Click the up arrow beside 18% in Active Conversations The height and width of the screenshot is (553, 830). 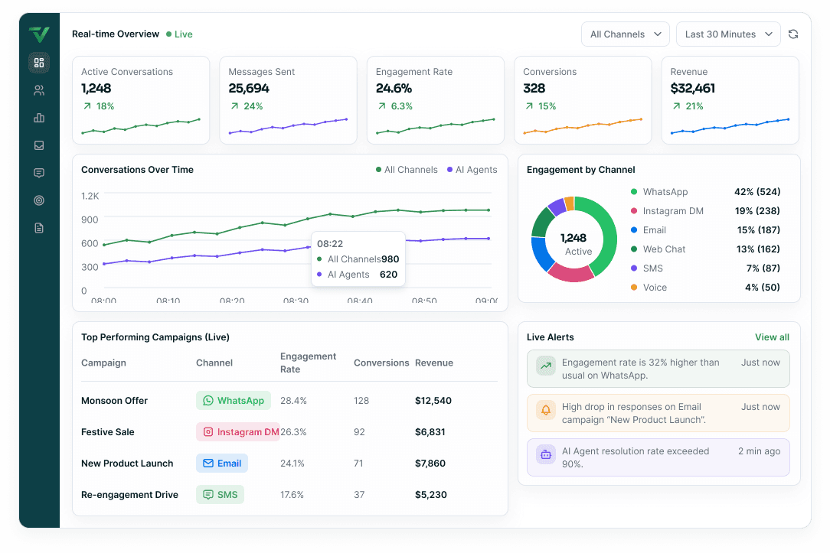(x=87, y=106)
